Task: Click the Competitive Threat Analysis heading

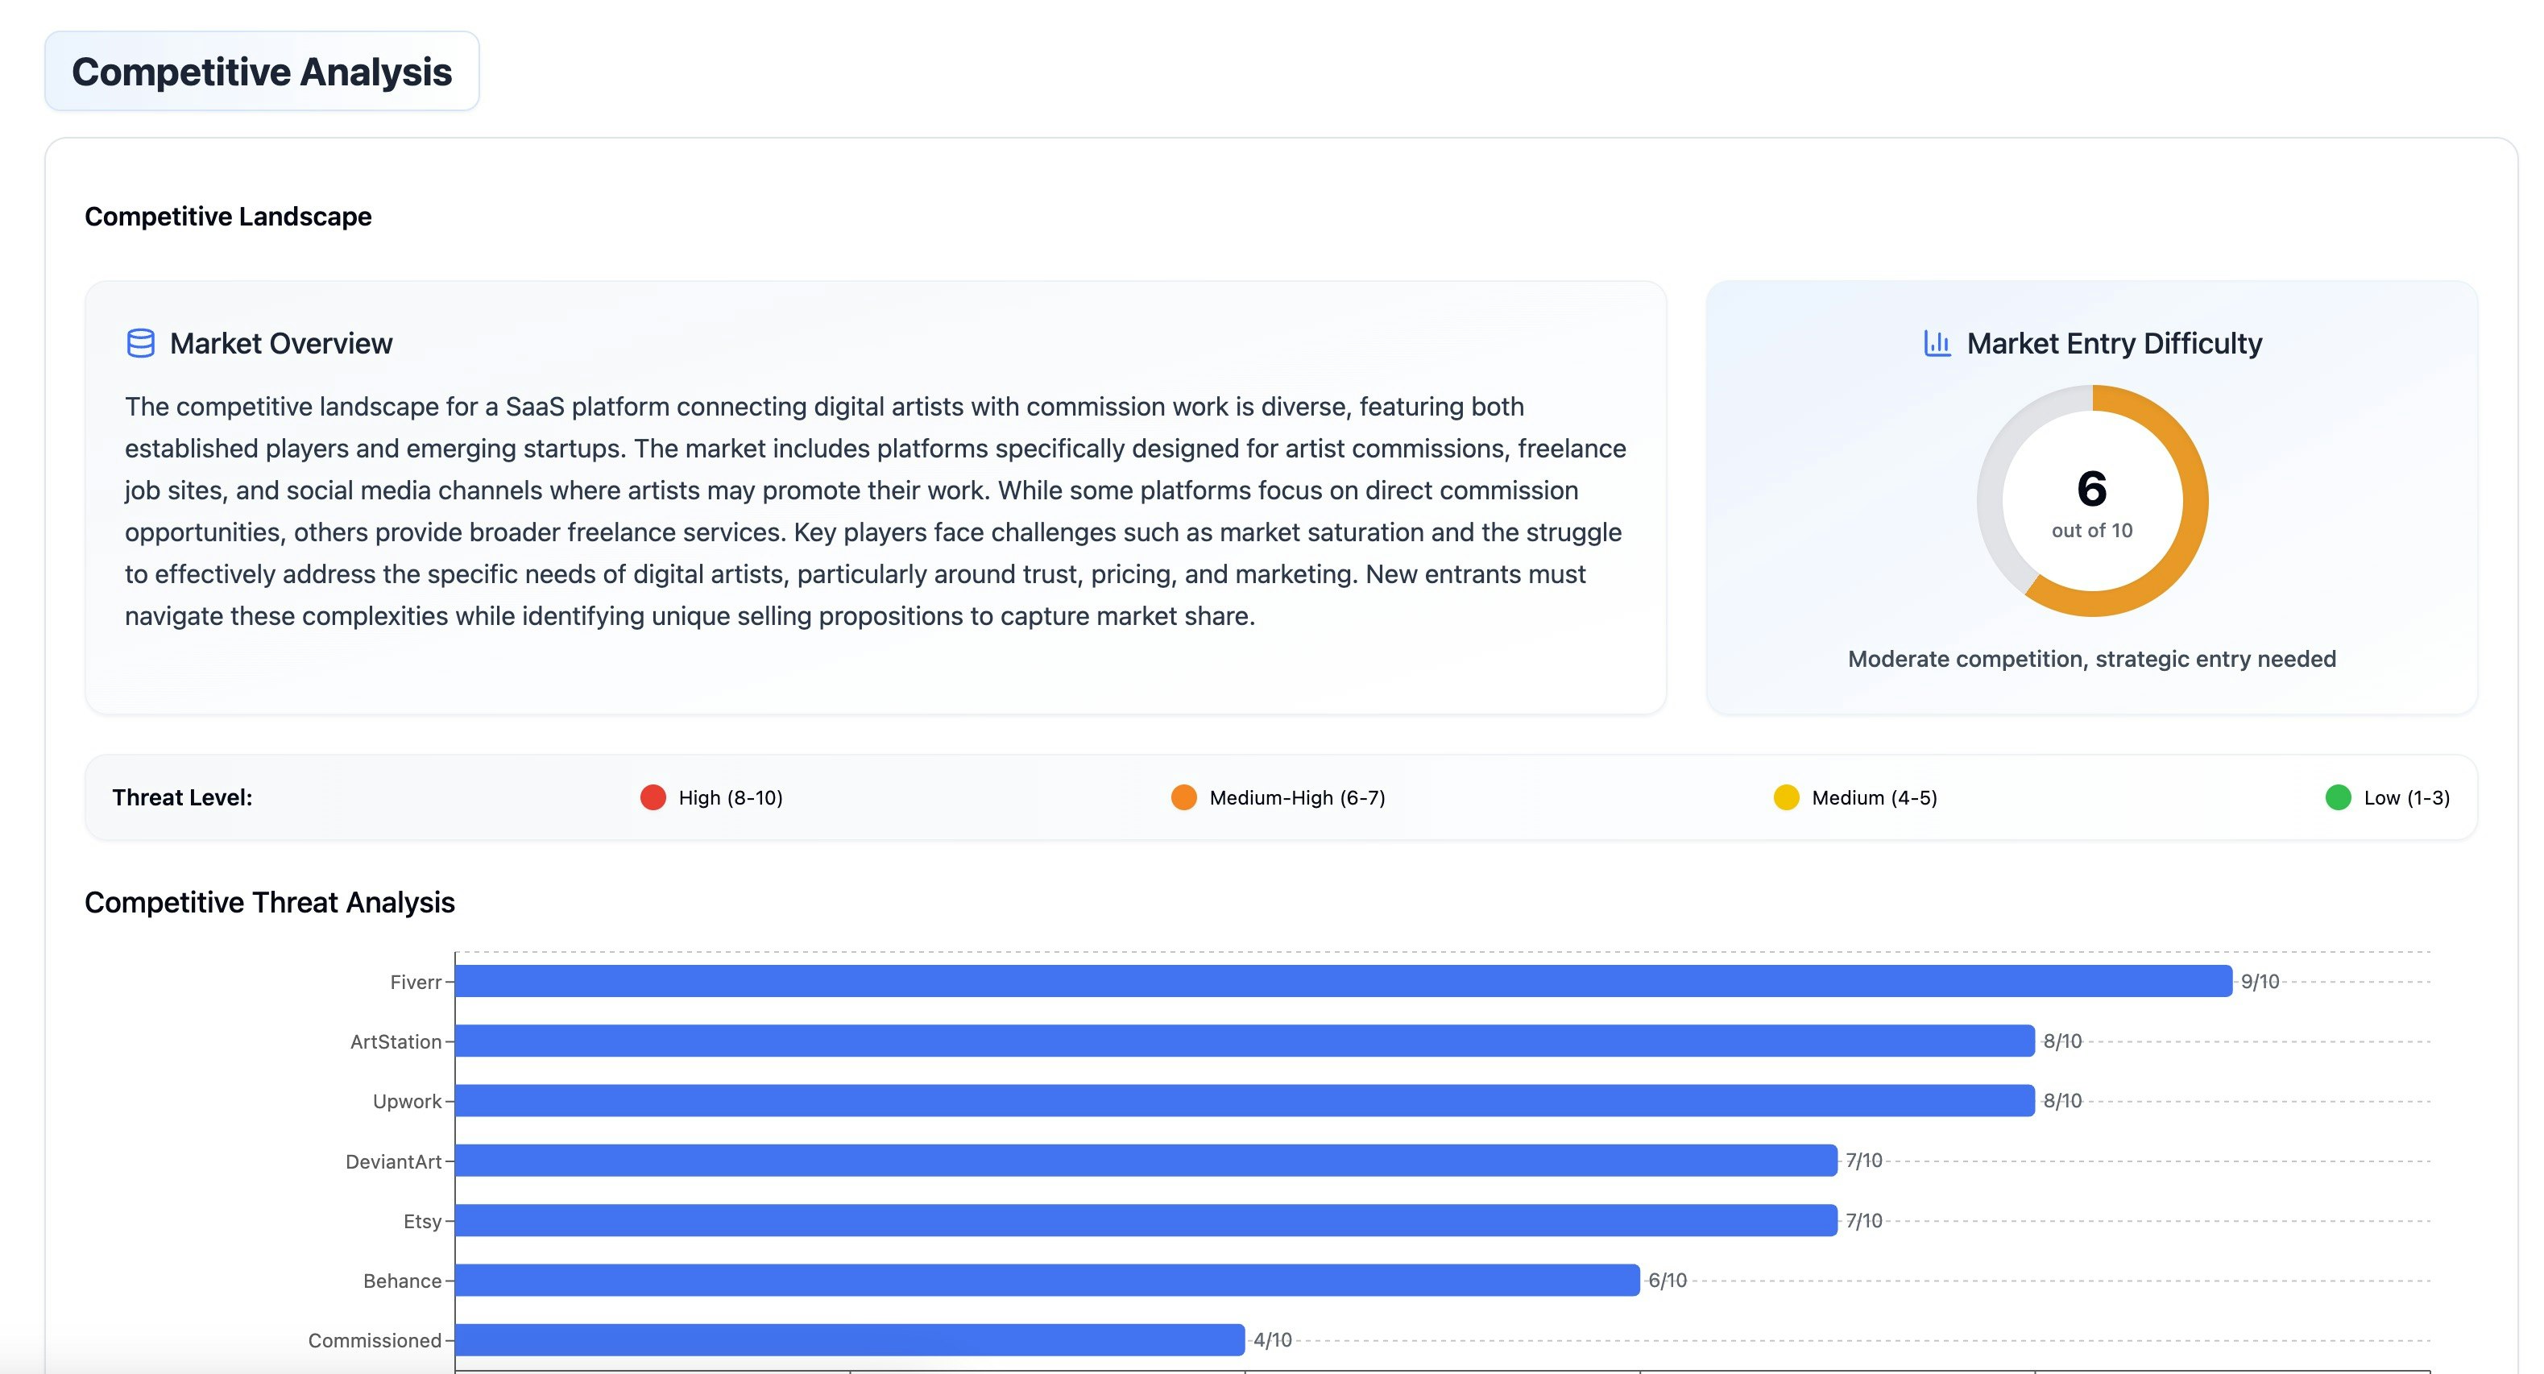Action: pos(270,902)
